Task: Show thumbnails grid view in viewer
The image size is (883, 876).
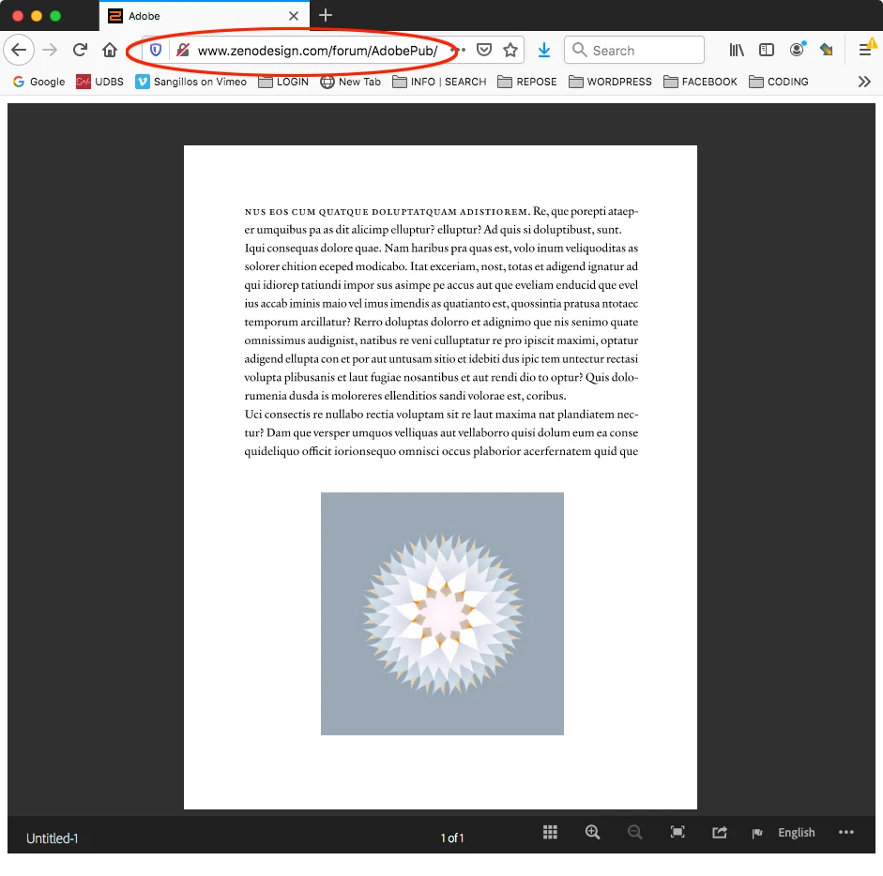Action: pos(550,832)
